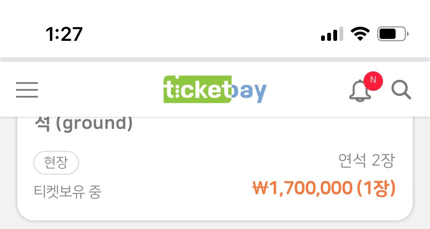This screenshot has height=229, width=430.
Task: Tap the 티켓보유 중 status text
Action: (67, 192)
